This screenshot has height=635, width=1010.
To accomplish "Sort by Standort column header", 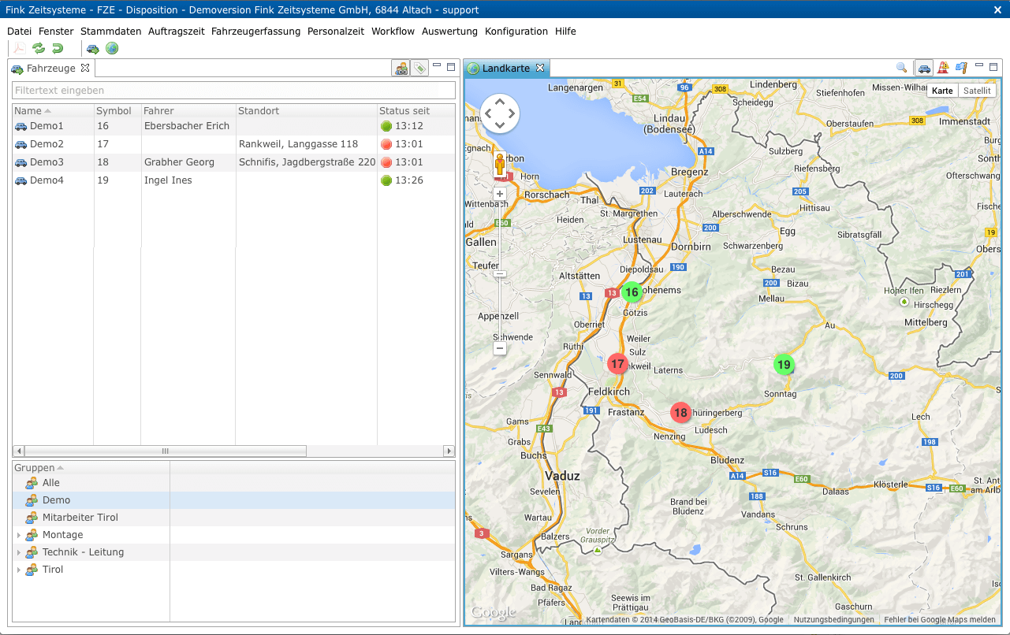I will [x=307, y=111].
